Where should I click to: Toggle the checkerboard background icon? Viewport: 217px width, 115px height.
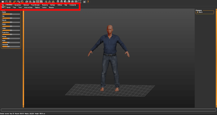pos(41,2)
